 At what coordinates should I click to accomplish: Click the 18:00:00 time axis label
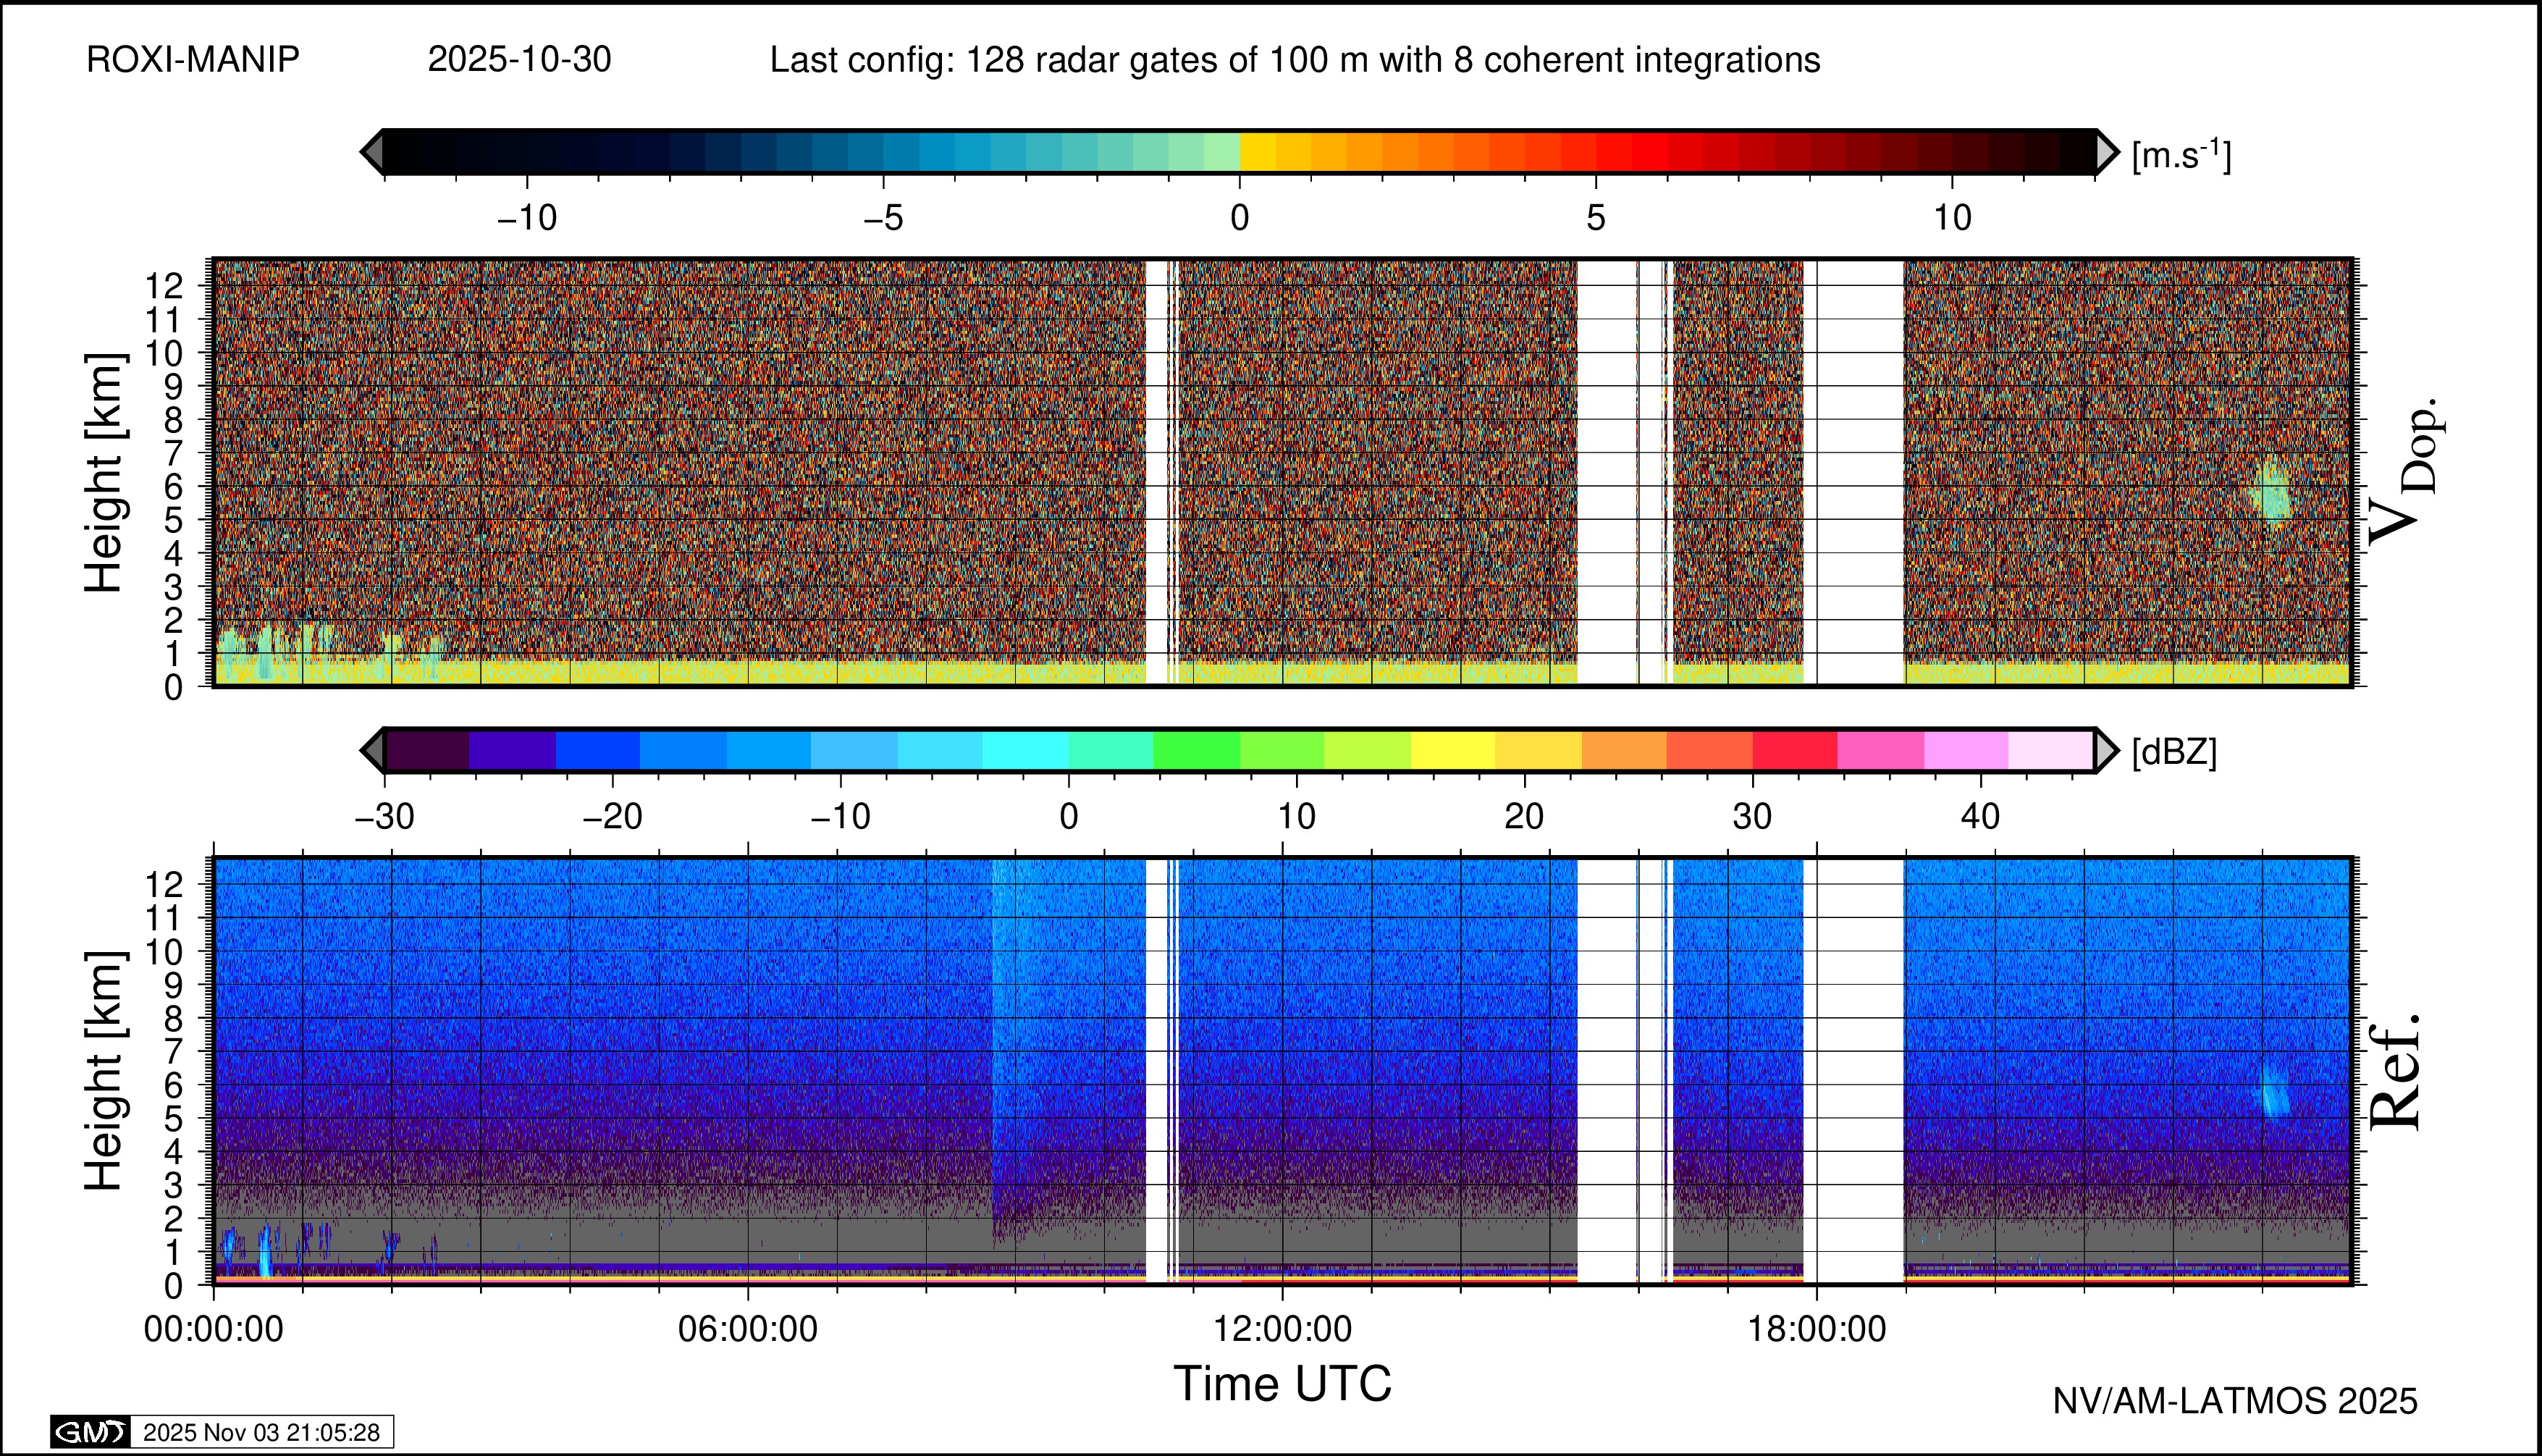1816,1329
